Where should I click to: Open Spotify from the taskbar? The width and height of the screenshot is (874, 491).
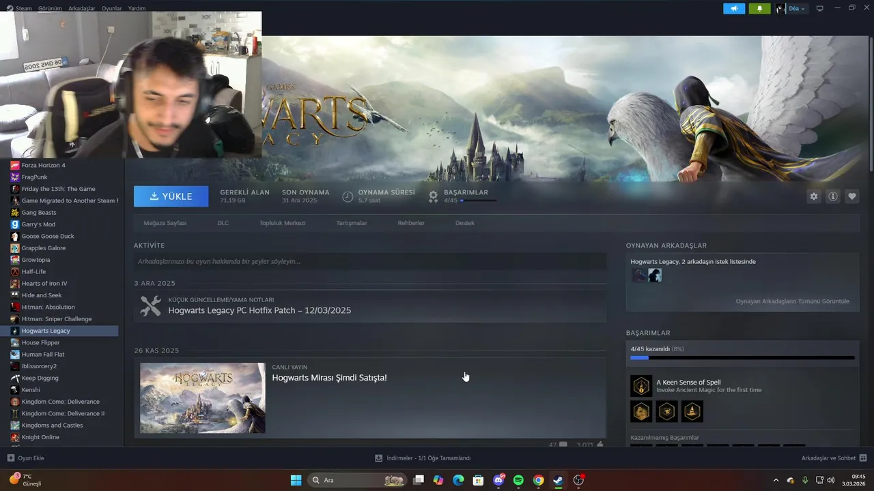tap(518, 480)
